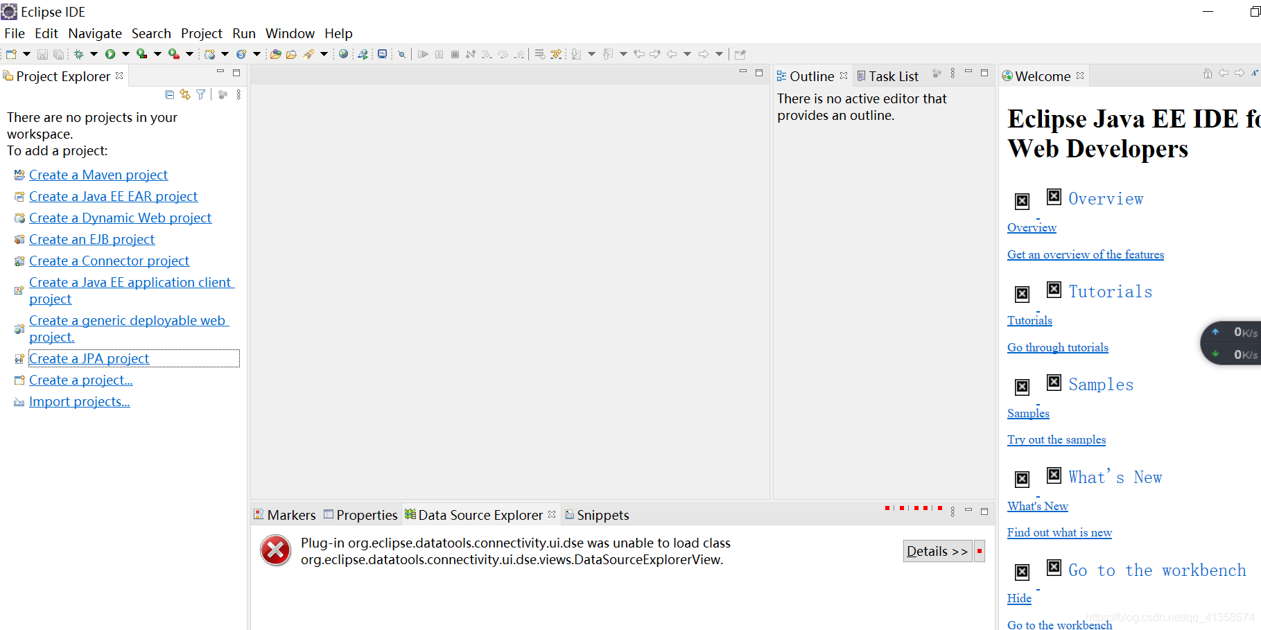This screenshot has height=630, width=1261.
Task: Open the Tutorials link on Welcome page
Action: pyautogui.click(x=1029, y=320)
